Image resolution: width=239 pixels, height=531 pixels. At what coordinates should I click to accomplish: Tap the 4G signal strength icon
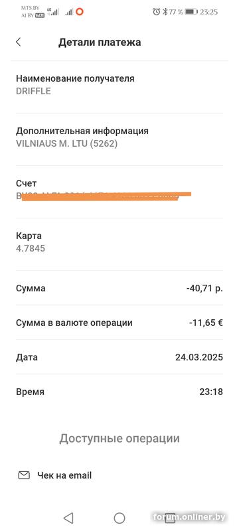tap(53, 12)
